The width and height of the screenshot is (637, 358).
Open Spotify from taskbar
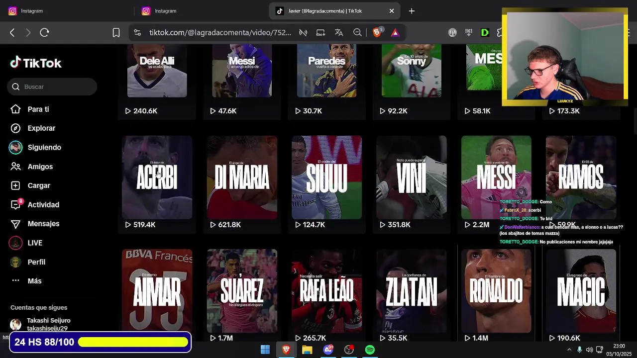pos(370,350)
